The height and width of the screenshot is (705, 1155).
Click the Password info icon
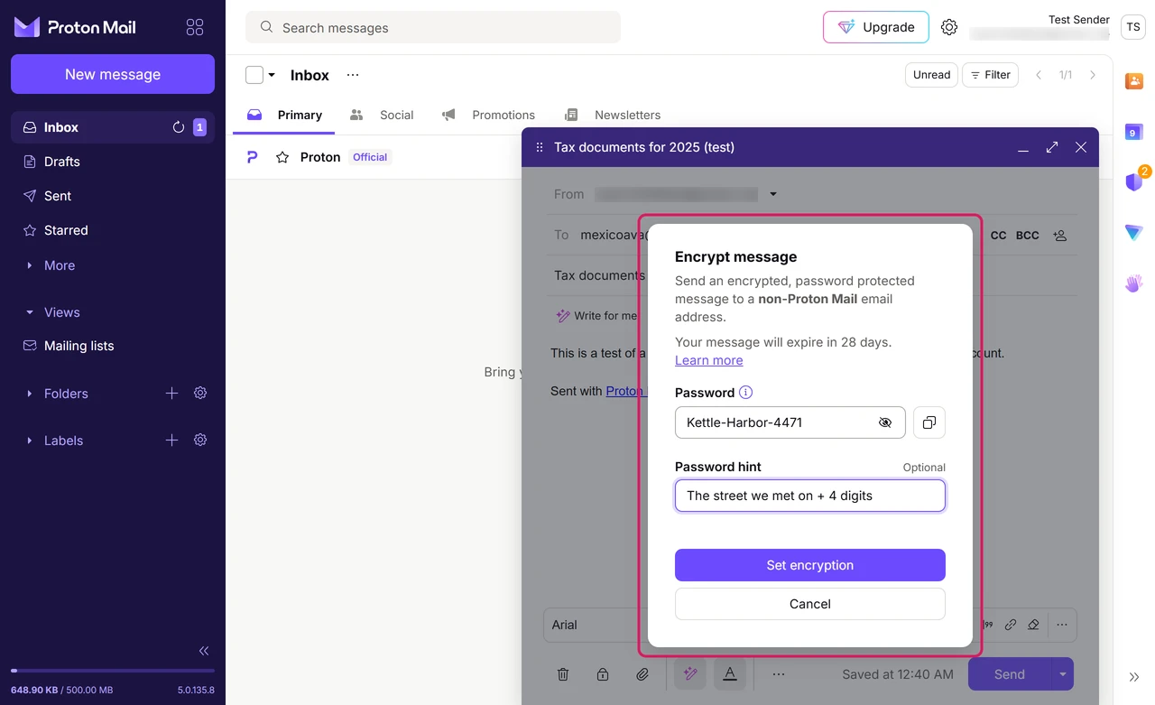746,393
